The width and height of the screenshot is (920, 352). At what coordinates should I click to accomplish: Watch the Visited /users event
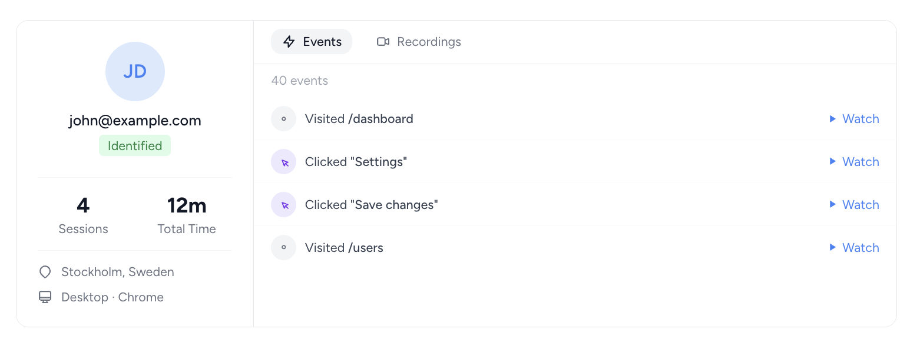(x=854, y=248)
